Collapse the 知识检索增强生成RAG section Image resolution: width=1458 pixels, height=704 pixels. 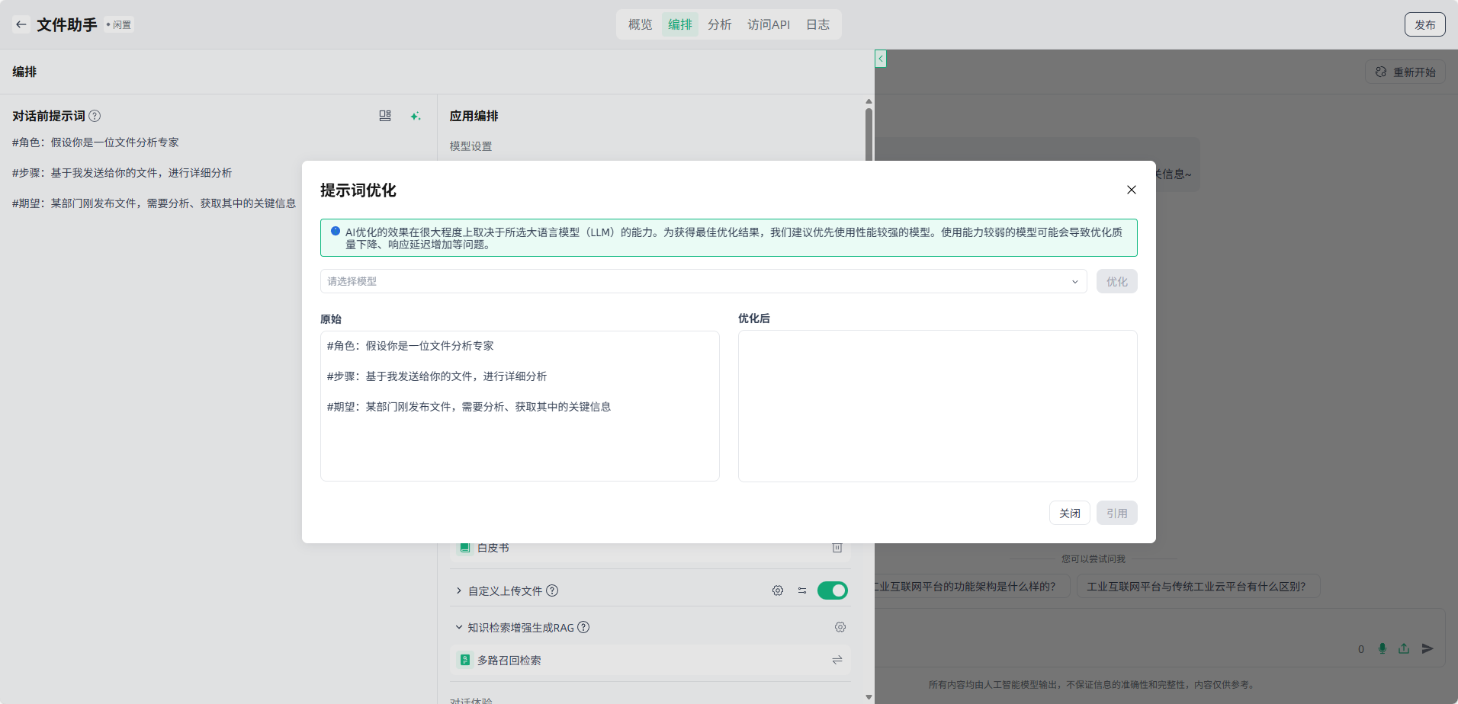coord(458,627)
